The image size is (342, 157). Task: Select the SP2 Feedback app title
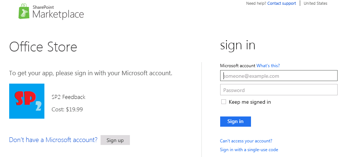coord(69,97)
